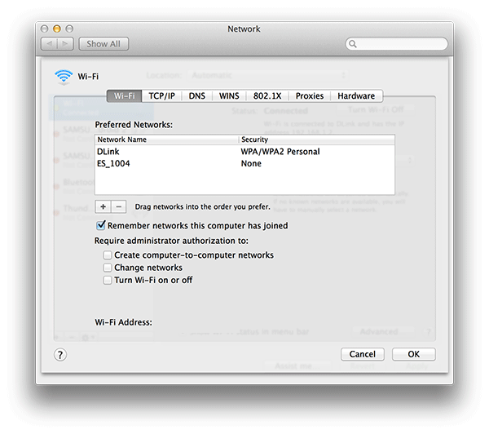Click the search magnifier icon

[353, 44]
